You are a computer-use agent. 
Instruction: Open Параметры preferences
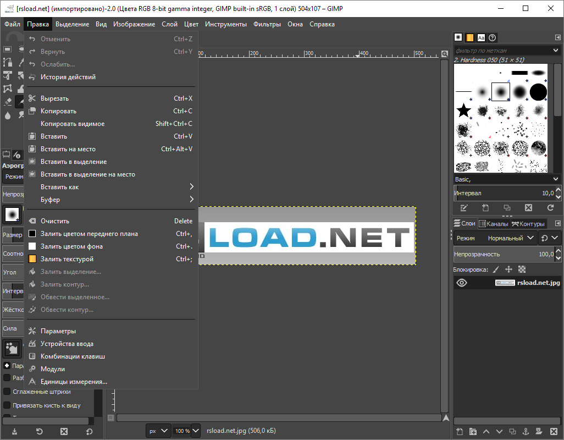pyautogui.click(x=112, y=331)
